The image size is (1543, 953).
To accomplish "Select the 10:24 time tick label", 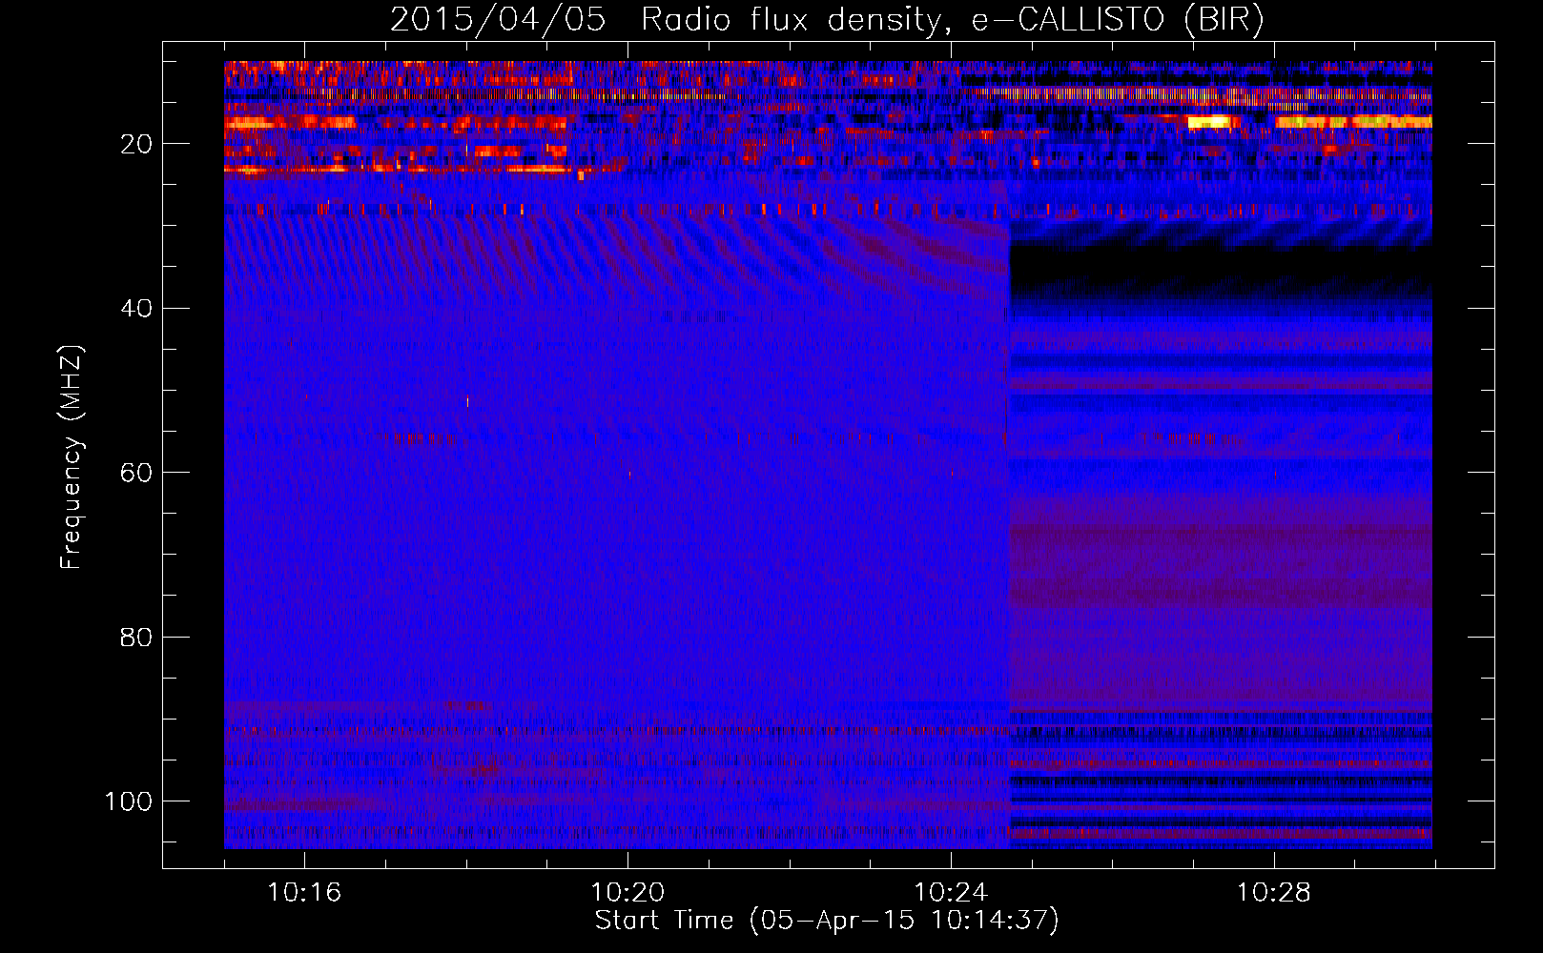I will coord(951,893).
